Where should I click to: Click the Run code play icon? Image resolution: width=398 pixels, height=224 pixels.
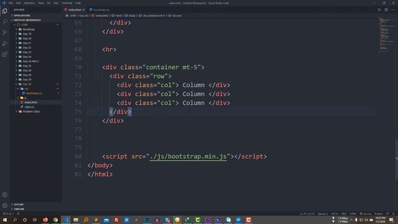point(379,10)
